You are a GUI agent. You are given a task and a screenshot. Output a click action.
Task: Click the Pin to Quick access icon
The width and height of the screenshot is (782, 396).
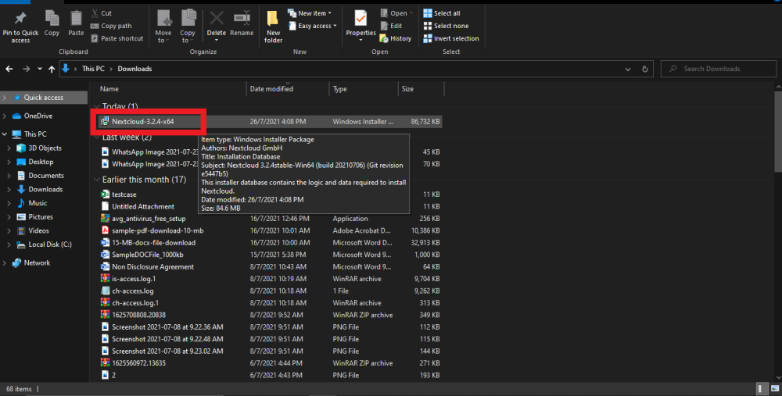click(x=20, y=19)
